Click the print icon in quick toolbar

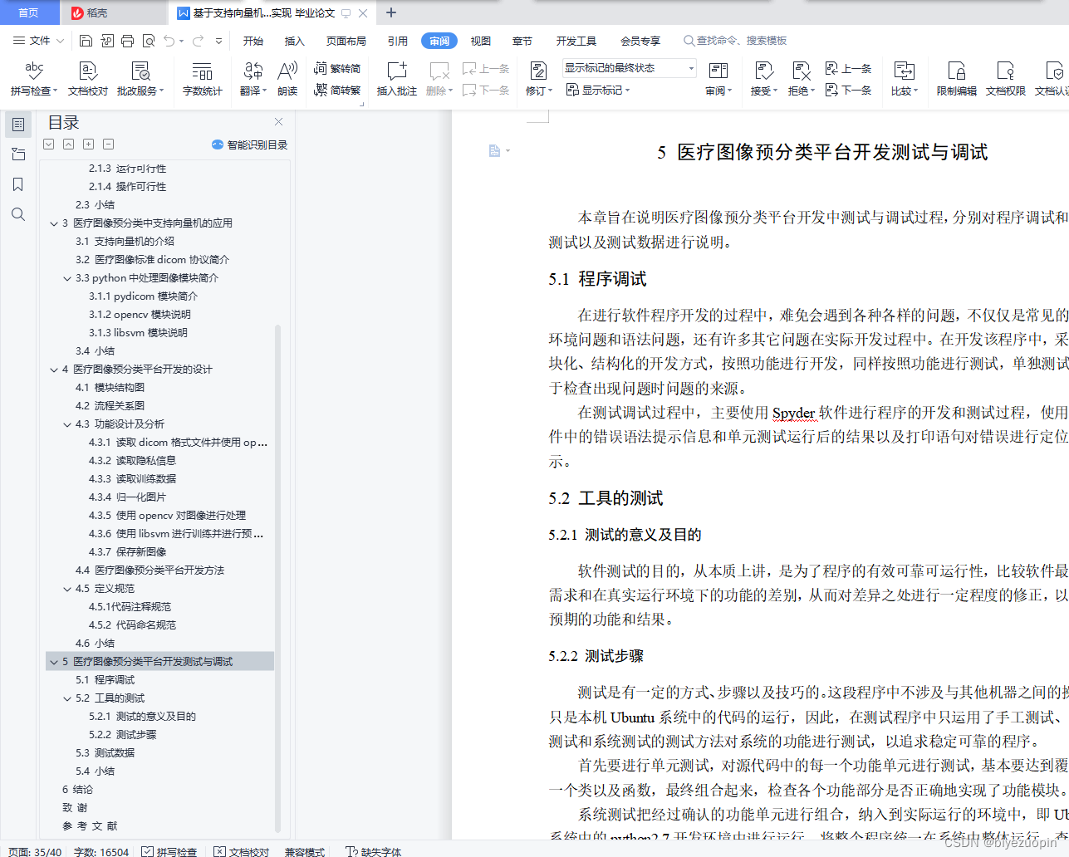click(127, 41)
